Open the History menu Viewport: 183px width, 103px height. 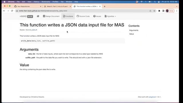[x=36, y=2]
